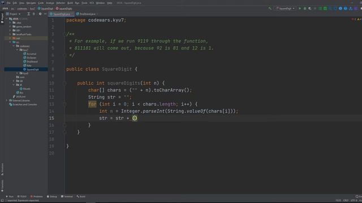Open the Project view dropdown
This screenshot has width=362, height=203.
coord(14,14)
